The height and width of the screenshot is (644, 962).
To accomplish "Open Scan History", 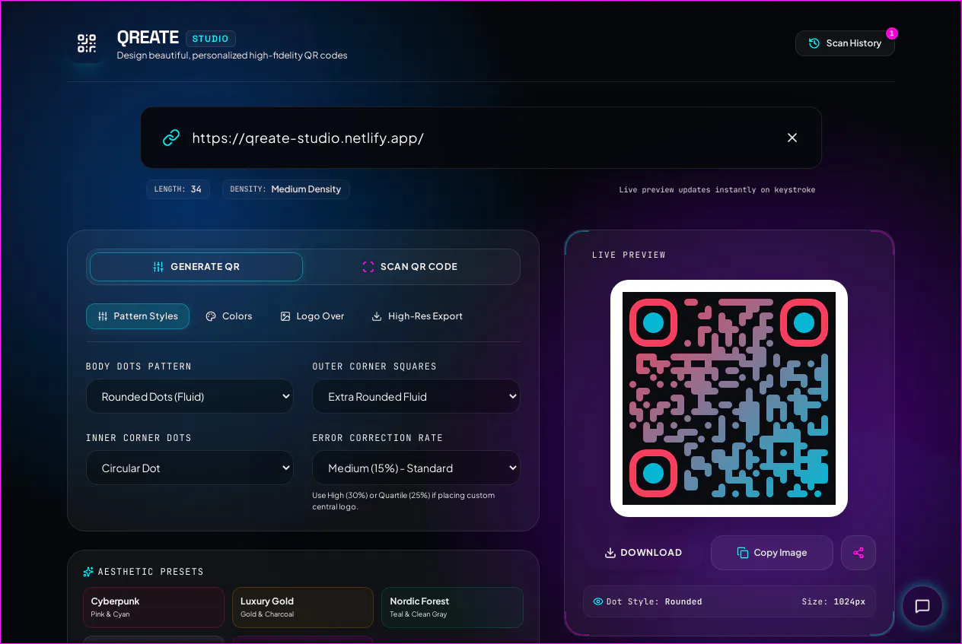I will (x=845, y=43).
